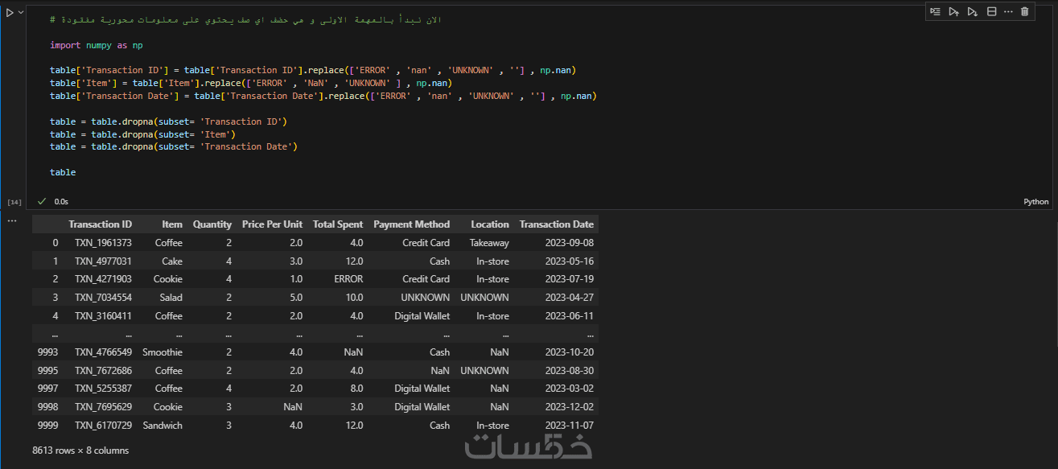The image size is (1058, 469).
Task: Select the TXN_7672686 cell
Action: pyautogui.click(x=103, y=371)
